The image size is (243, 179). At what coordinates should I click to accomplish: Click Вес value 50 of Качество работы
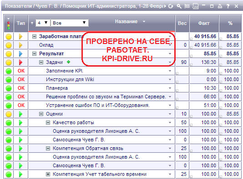(x=184, y=123)
